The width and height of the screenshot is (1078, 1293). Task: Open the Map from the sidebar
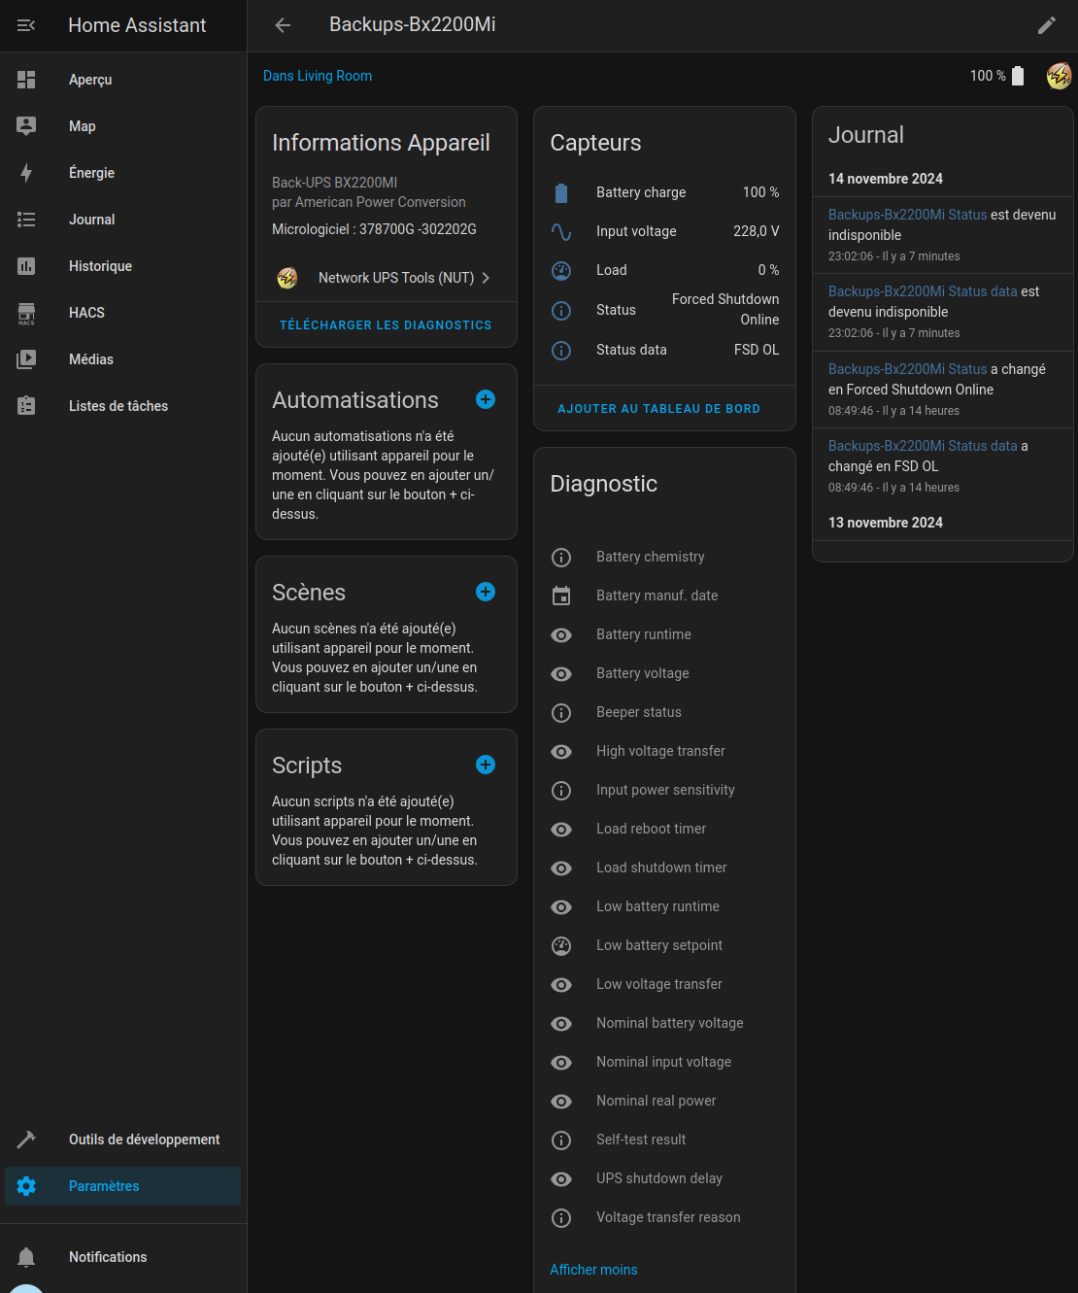(x=83, y=126)
